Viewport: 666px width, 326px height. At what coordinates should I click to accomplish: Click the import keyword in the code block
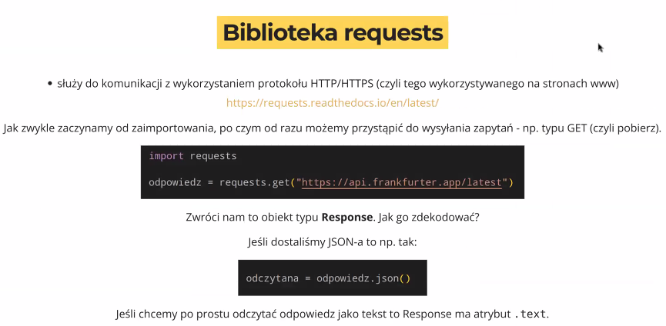click(166, 155)
